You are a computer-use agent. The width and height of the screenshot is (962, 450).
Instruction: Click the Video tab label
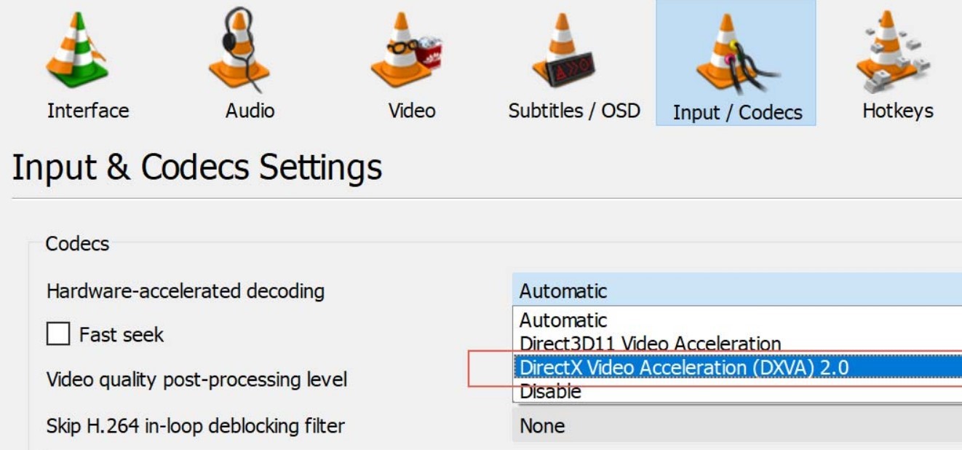click(411, 111)
